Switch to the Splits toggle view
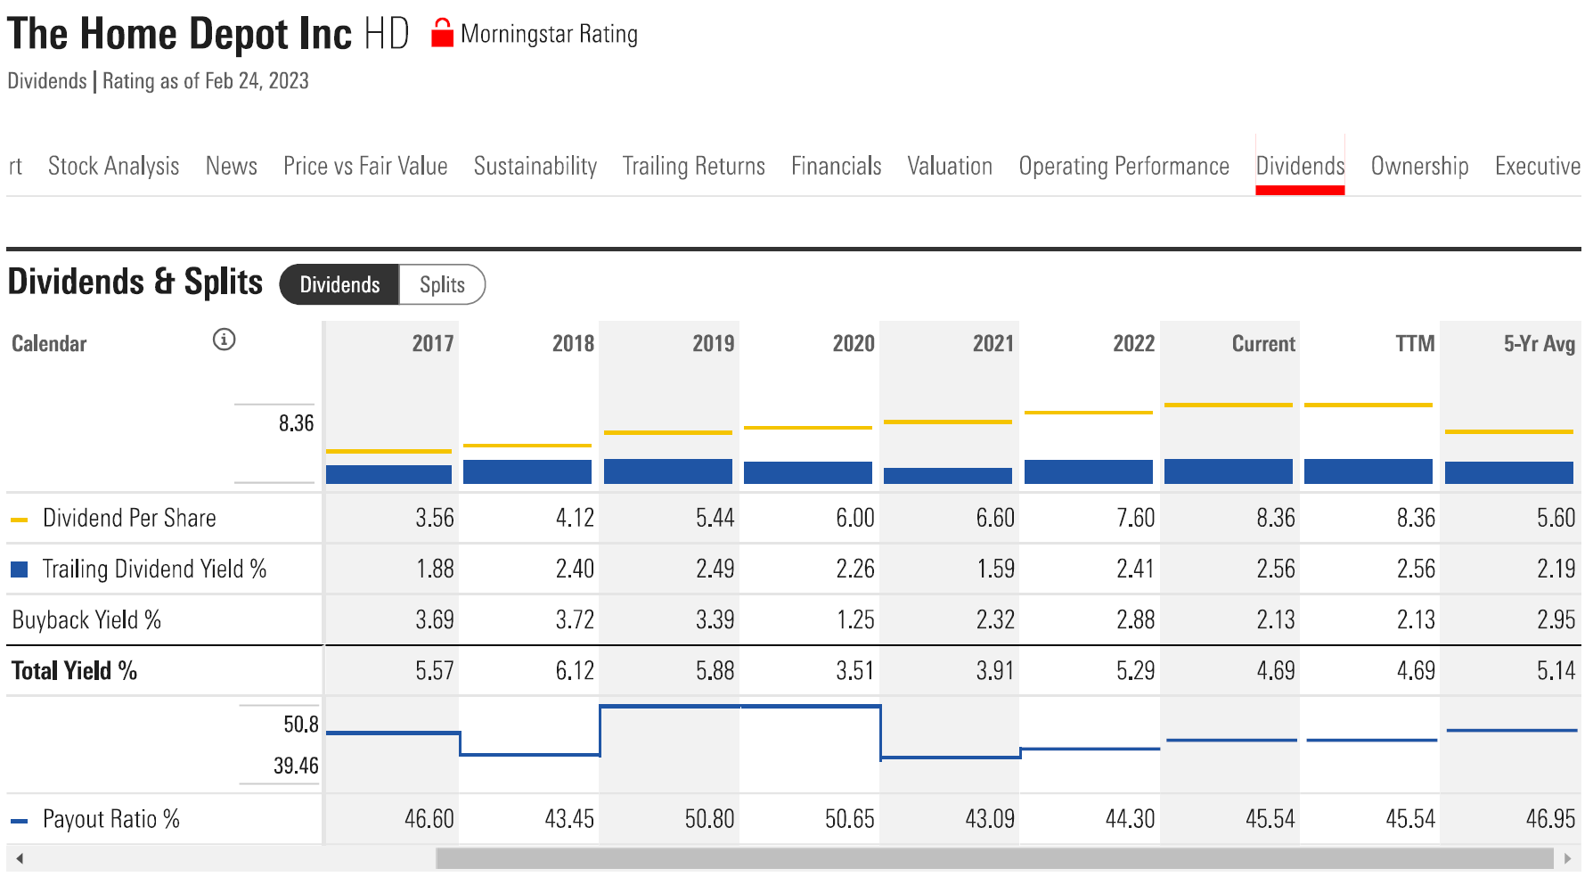 [x=442, y=285]
